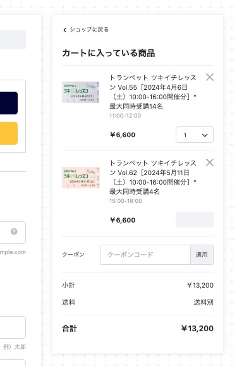The height and width of the screenshot is (366, 237).
Task: Focus the クーポンコード input field
Action: pyautogui.click(x=145, y=255)
